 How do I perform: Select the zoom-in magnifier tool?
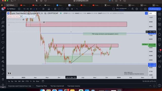pos(3,52)
